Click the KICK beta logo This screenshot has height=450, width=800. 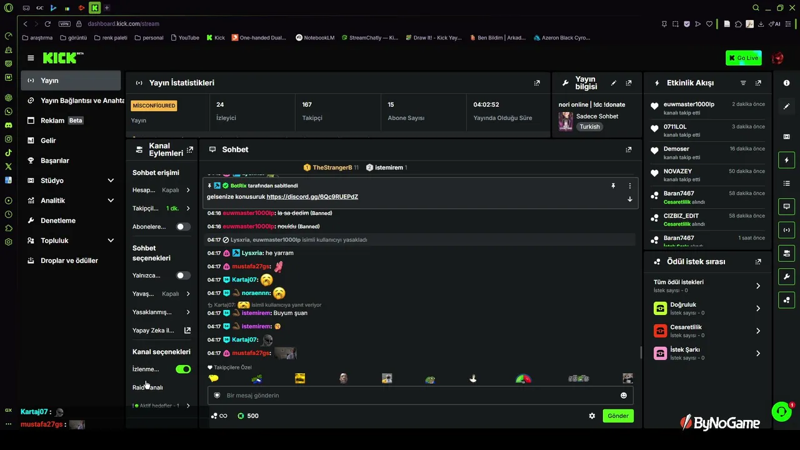(63, 57)
